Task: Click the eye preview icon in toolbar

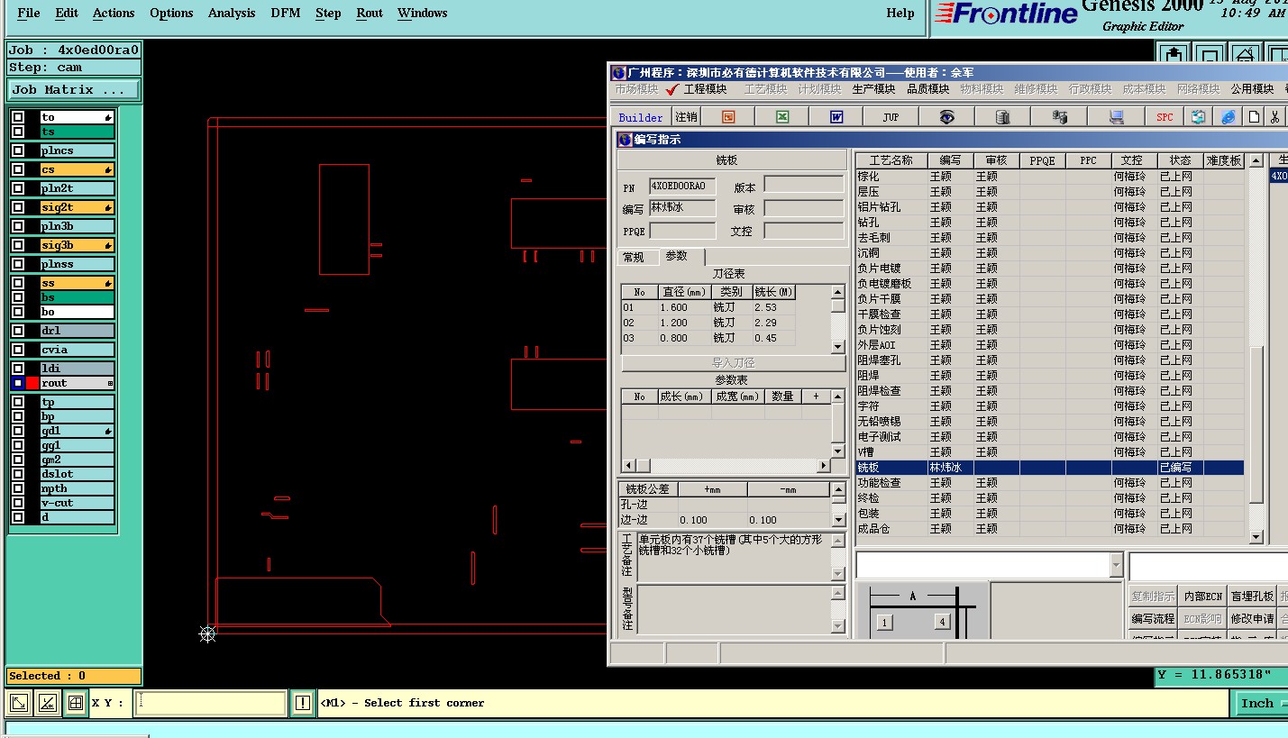Action: point(945,117)
